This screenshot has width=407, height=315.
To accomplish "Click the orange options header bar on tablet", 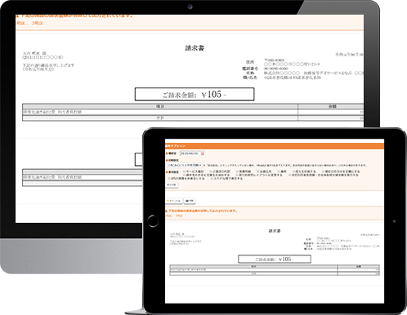I will 275,146.
